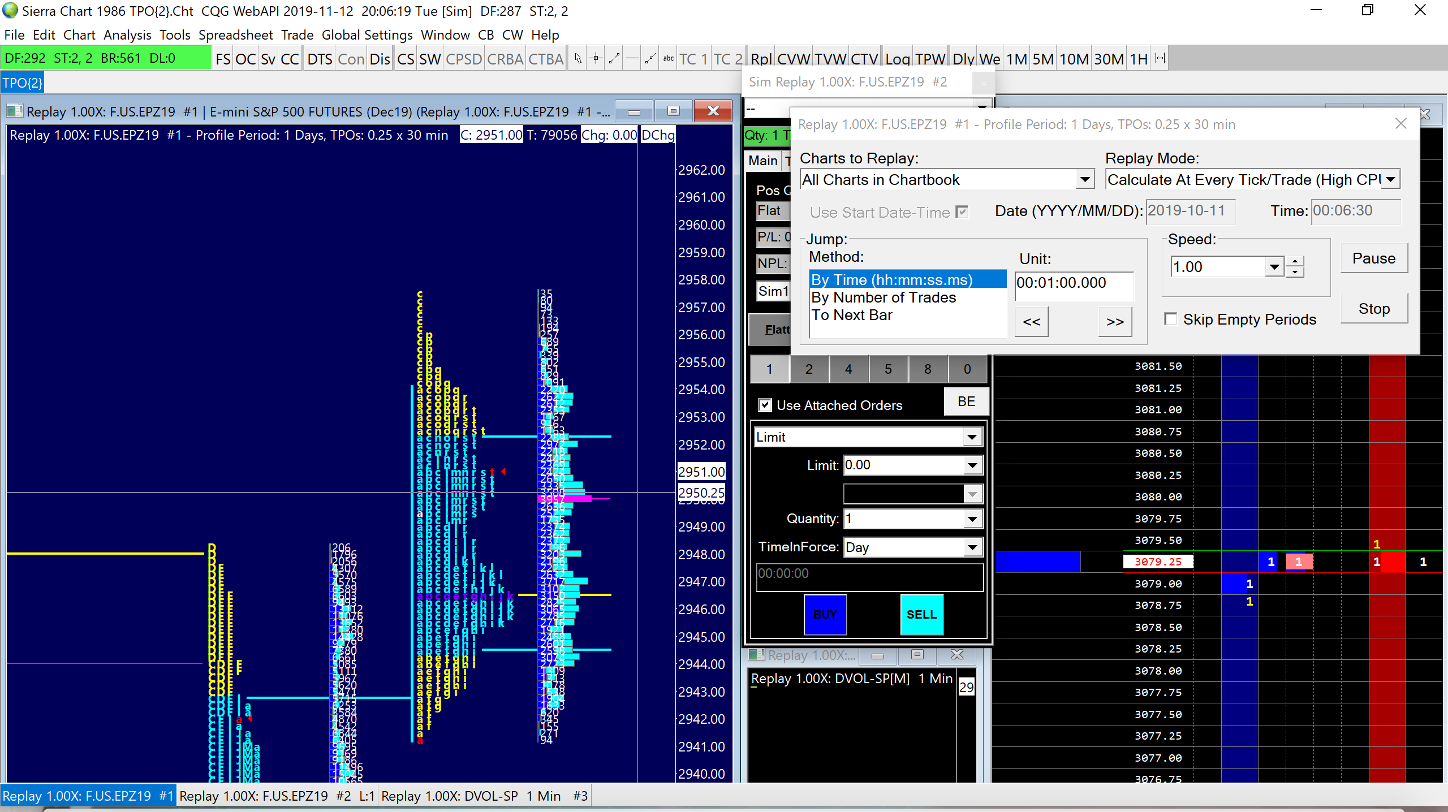Toggle Use Attached Orders checkbox
Screen dimensions: 1448x812
click(765, 405)
